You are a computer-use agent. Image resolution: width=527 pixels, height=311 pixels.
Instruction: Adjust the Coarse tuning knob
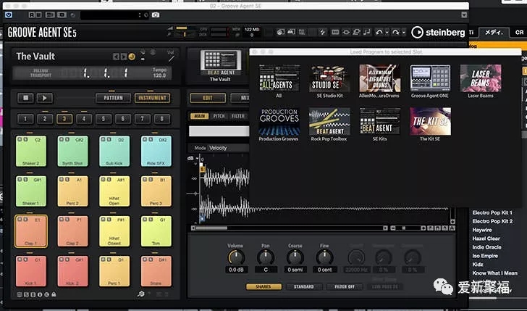[x=295, y=257]
